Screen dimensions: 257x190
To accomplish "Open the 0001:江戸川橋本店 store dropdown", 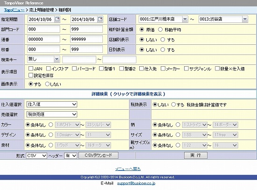I will coord(163,19).
